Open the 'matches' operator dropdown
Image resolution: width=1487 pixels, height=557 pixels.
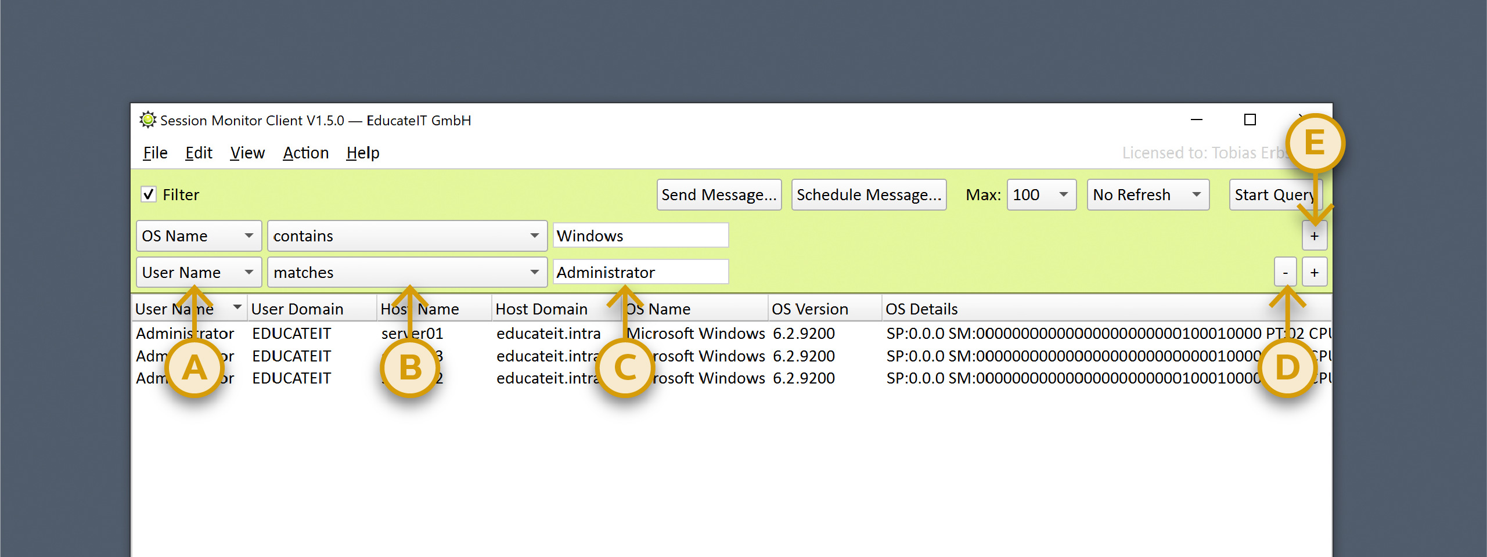[x=406, y=273]
